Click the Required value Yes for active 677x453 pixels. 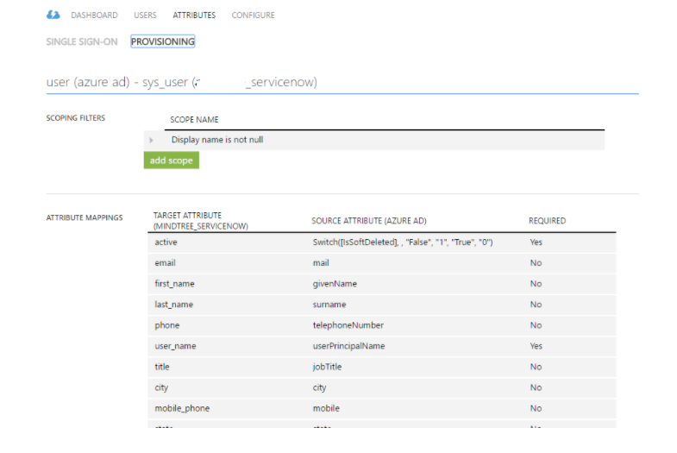tap(536, 242)
